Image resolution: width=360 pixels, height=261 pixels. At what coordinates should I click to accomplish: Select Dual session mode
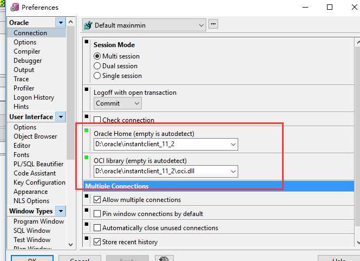(x=97, y=66)
